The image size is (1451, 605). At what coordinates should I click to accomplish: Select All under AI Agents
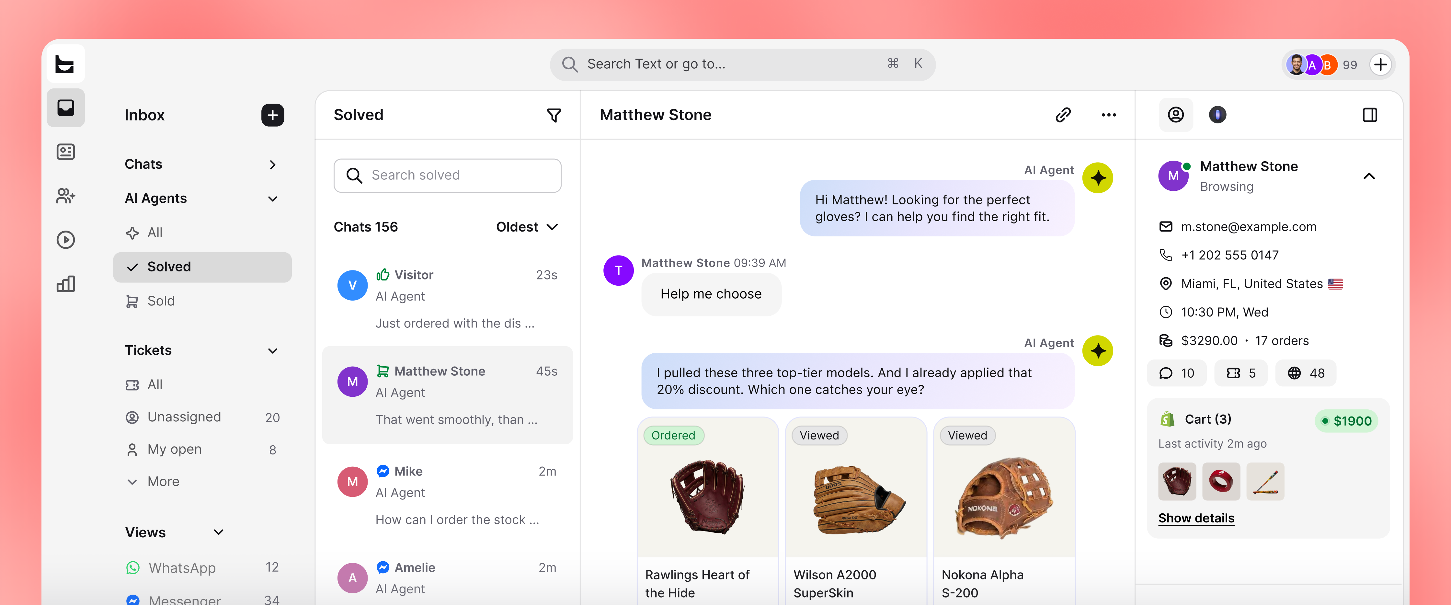(144, 233)
